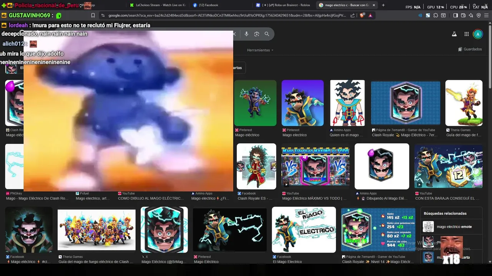Open Dibujando Al Mago Eléctrico Amino image

(382, 166)
